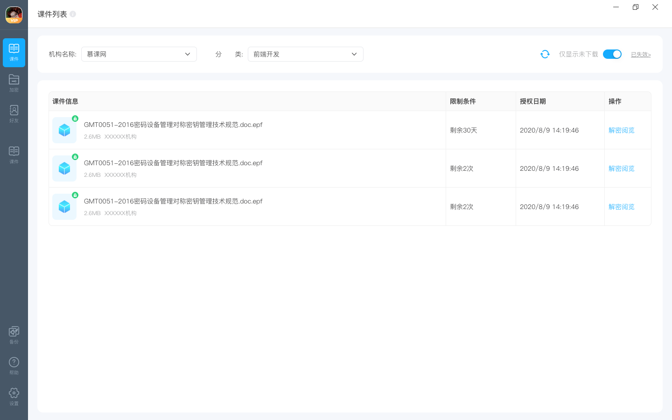Image resolution: width=672 pixels, height=420 pixels.
Task: Open the 加密 (encrypt) sidebar icon
Action: pyautogui.click(x=14, y=83)
